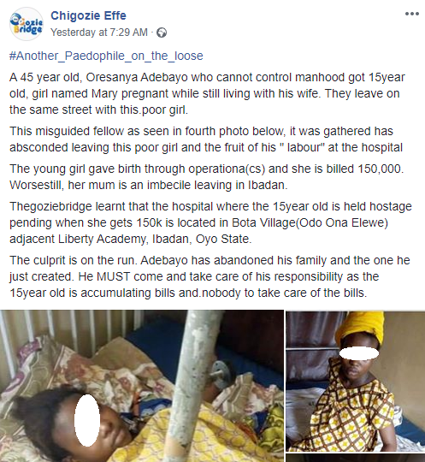Select the paragraph starting 'A 45 year old'
Viewport: 425px width, 462px height.
click(207, 93)
